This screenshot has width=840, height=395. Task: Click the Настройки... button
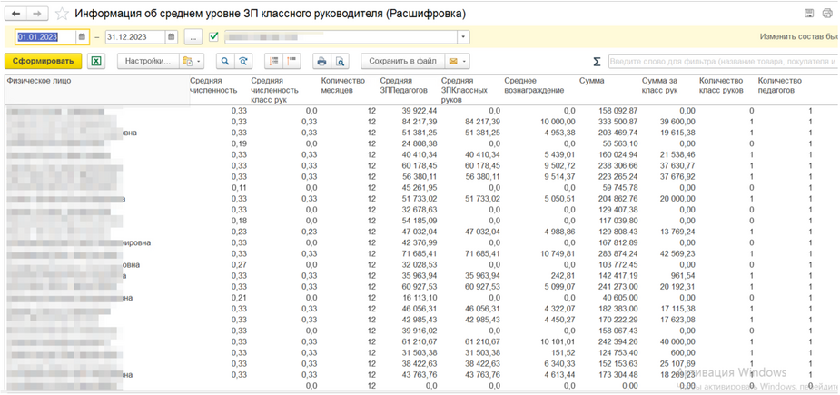click(146, 61)
